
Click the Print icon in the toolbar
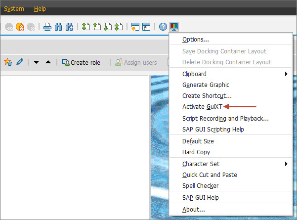(x=47, y=27)
